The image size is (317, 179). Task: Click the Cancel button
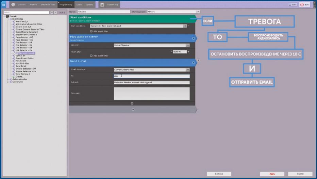pyautogui.click(x=300, y=174)
